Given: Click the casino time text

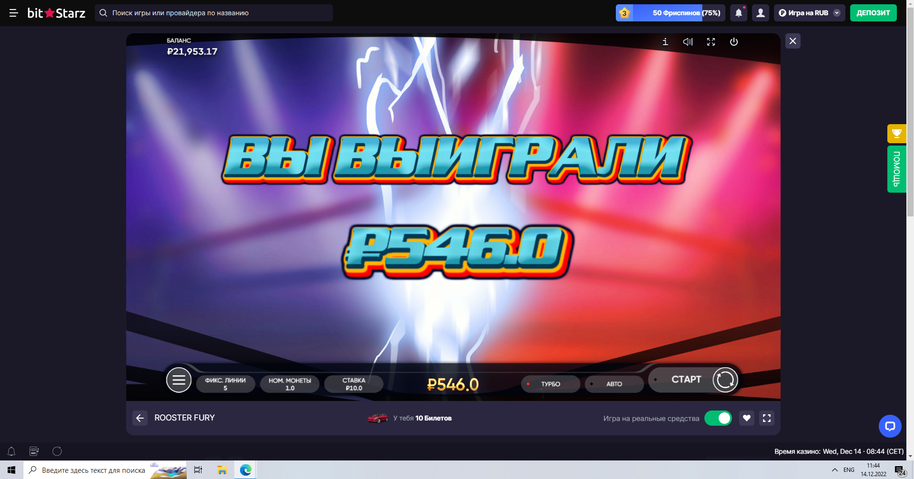Looking at the screenshot, I should 839,451.
